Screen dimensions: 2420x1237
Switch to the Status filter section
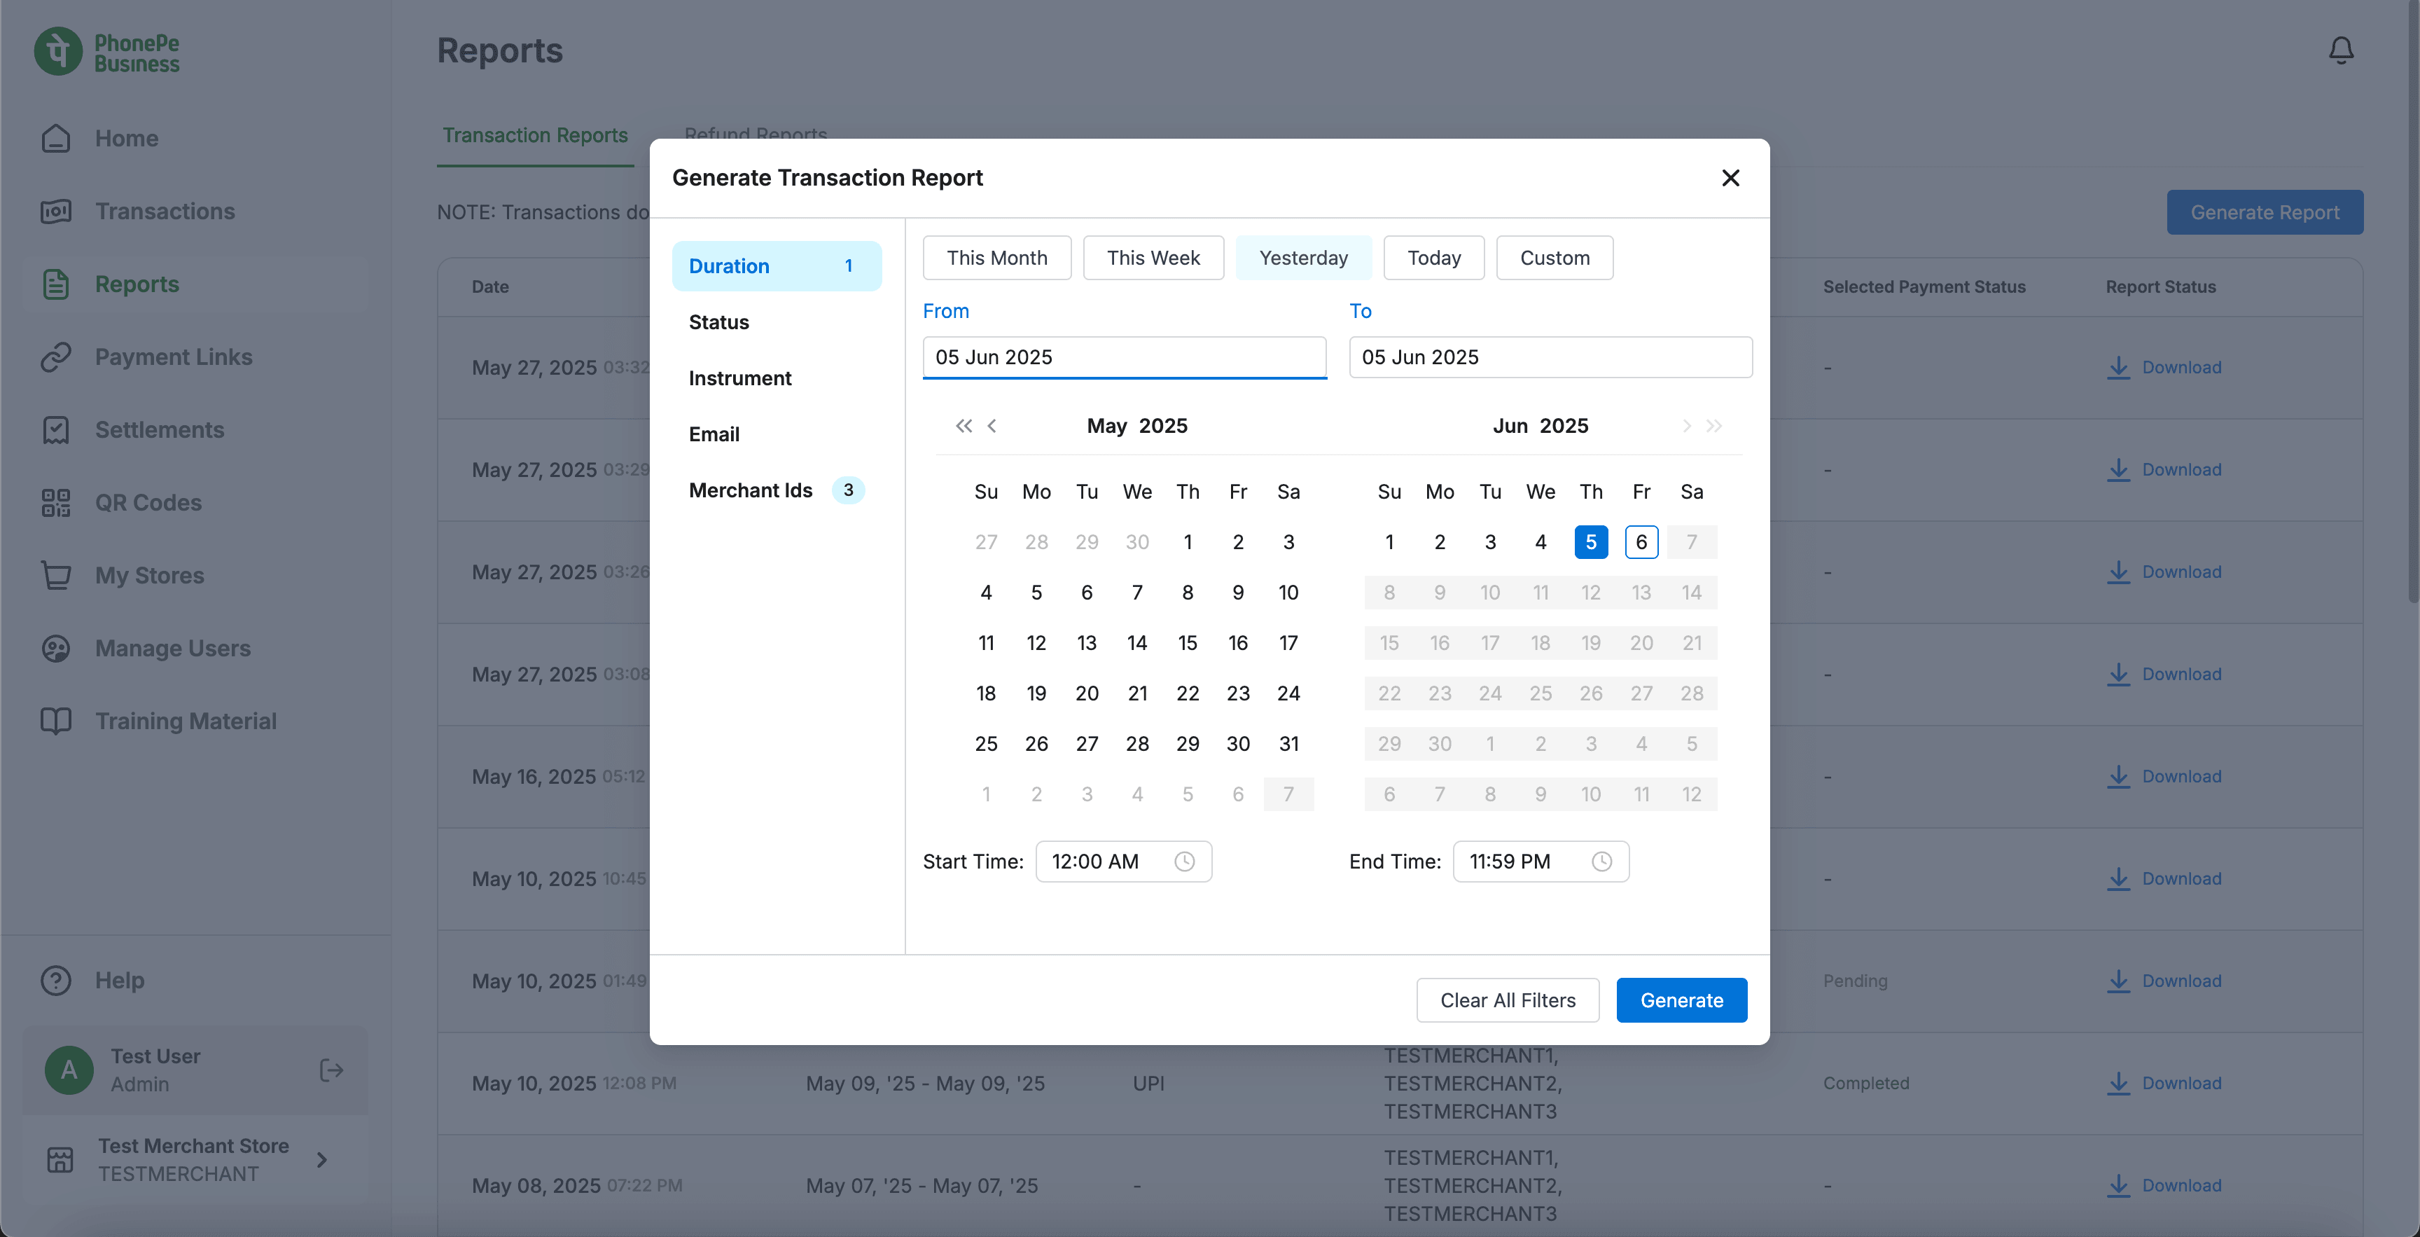[x=776, y=322]
